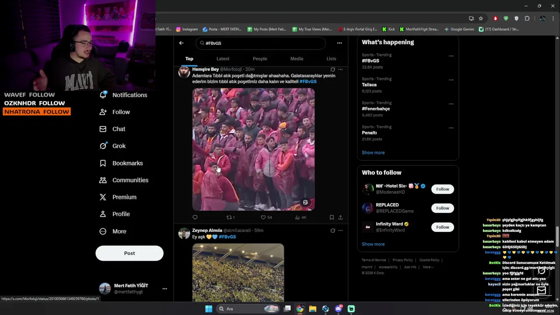This screenshot has height=315, width=560.
Task: Open search options three-dot menu
Action: click(339, 43)
